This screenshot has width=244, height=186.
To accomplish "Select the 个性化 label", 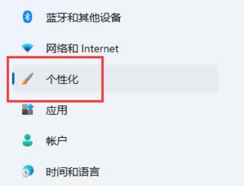I will [x=62, y=79].
